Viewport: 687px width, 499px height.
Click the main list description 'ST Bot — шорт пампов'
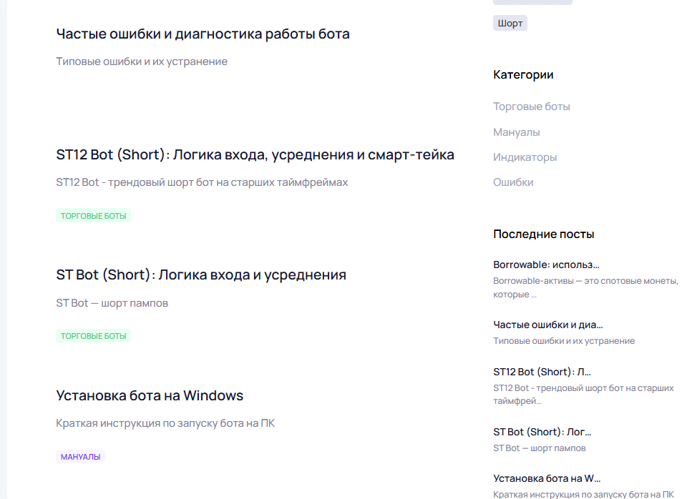(112, 303)
